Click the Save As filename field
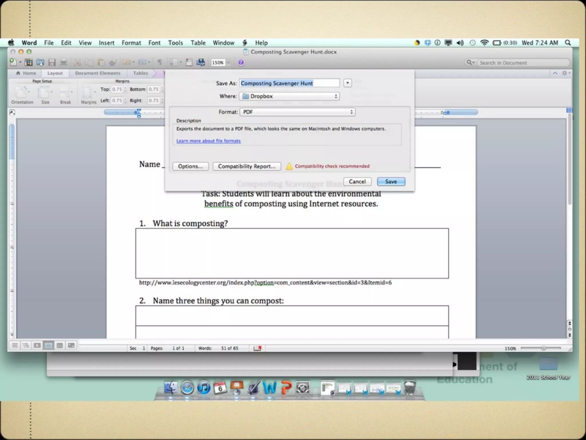This screenshot has width=586, height=440. 289,83
